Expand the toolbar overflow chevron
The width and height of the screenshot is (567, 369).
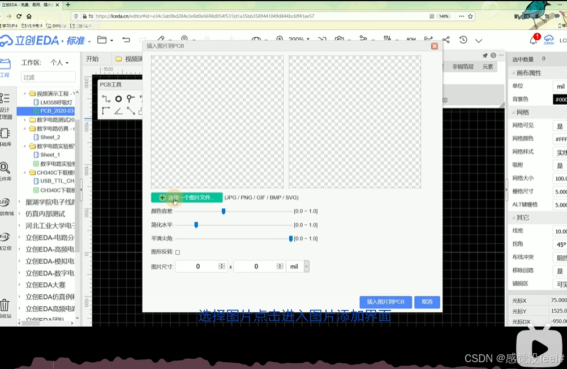479,41
